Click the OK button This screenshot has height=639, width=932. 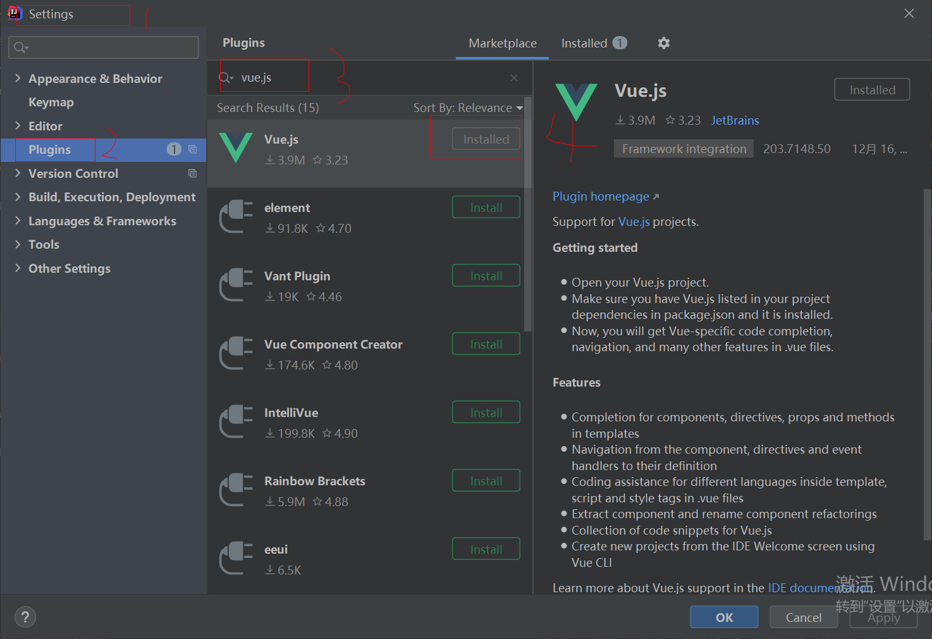pyautogui.click(x=724, y=617)
